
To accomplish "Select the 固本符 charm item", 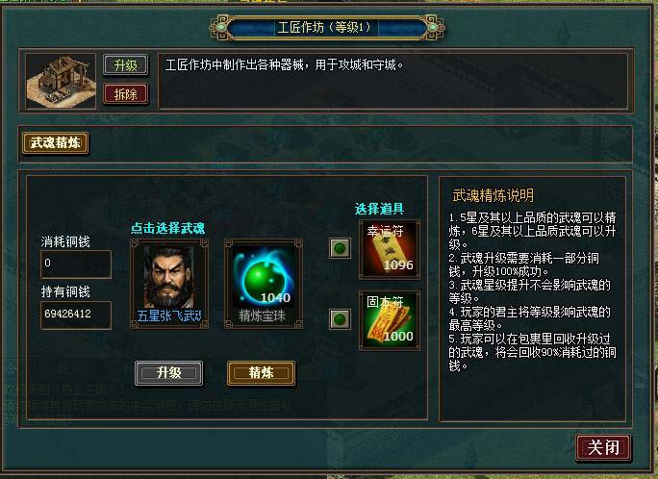I will 389,320.
